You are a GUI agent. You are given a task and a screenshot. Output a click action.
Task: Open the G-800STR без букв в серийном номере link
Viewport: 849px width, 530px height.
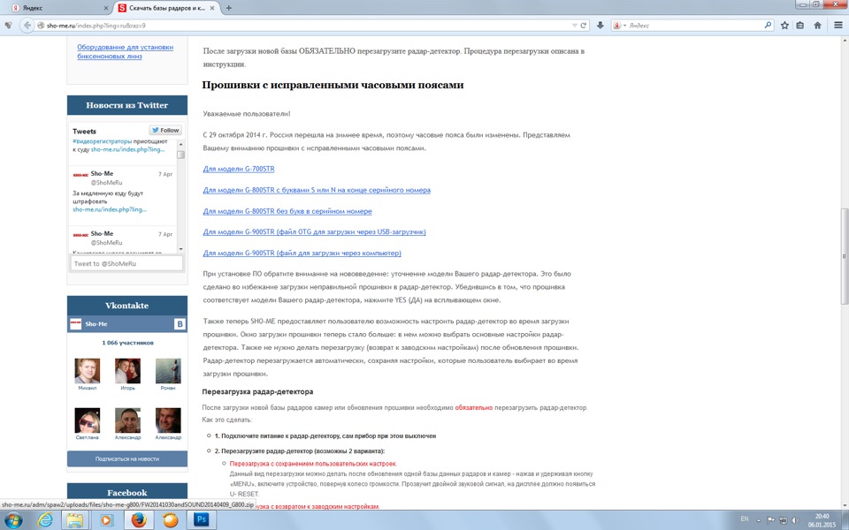click(x=287, y=211)
